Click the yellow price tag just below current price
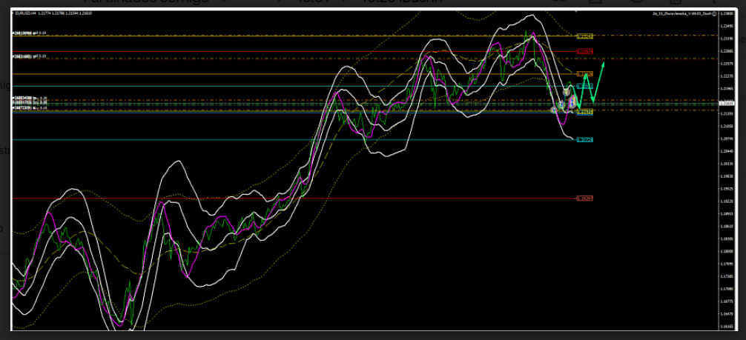 coord(584,113)
